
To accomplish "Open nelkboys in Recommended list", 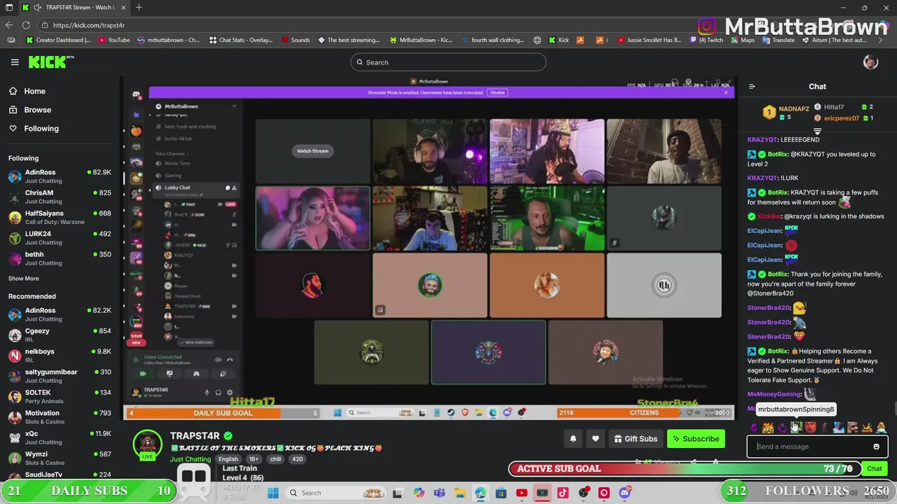I will 60,355.
